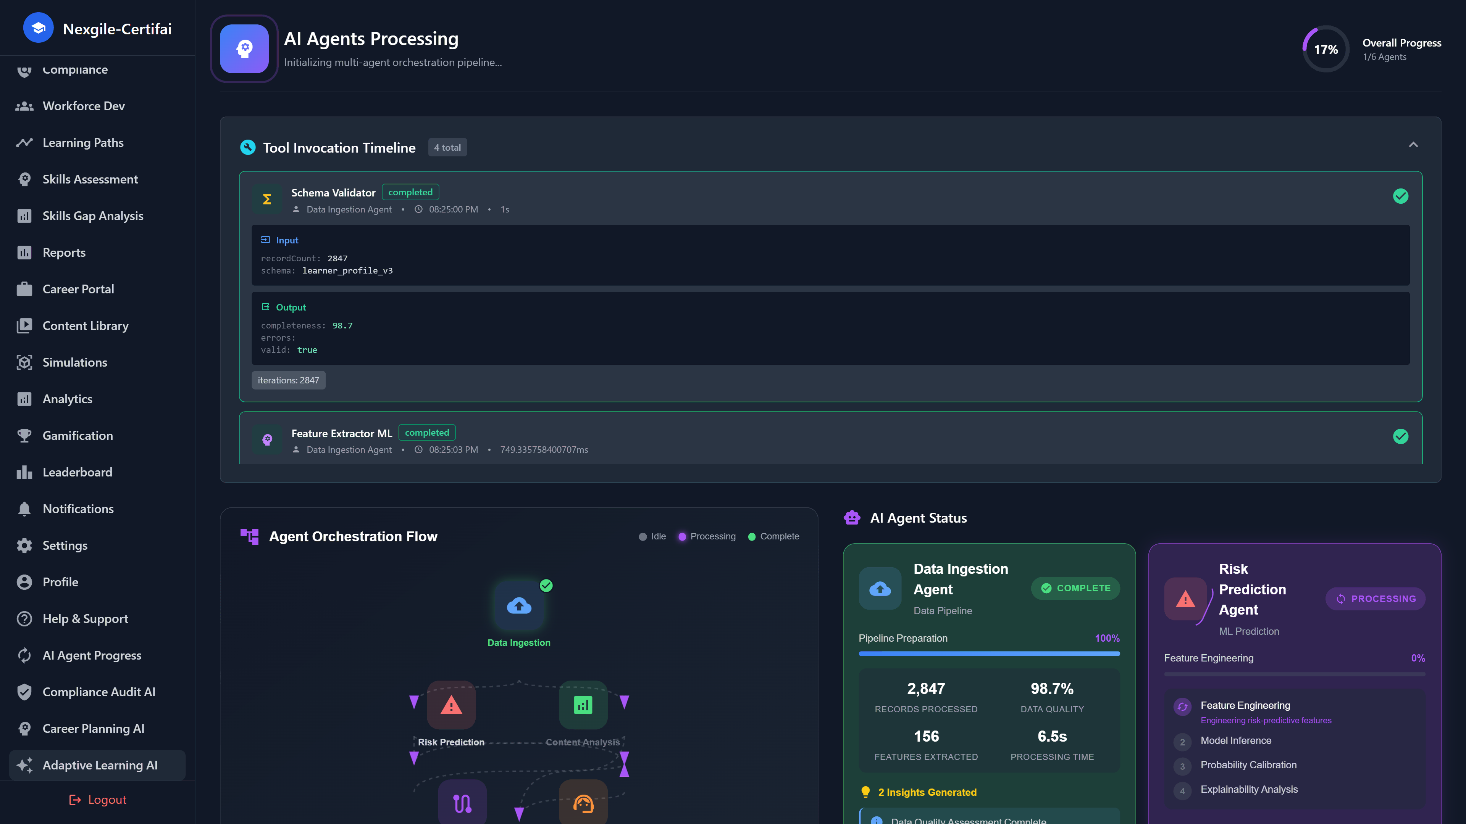Image resolution: width=1466 pixels, height=824 pixels.
Task: Click the 17% overall progress ring
Action: point(1326,48)
